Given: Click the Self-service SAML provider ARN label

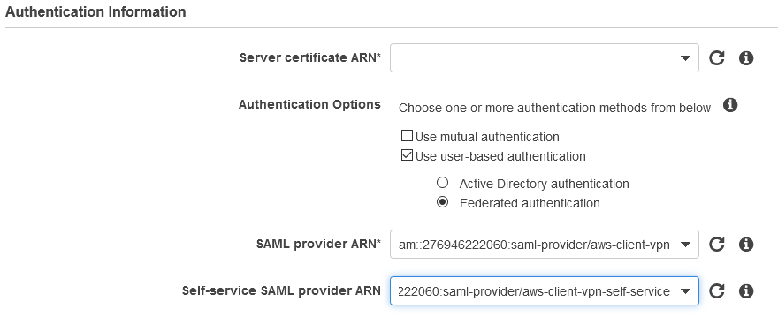Looking at the screenshot, I should click(x=281, y=290).
